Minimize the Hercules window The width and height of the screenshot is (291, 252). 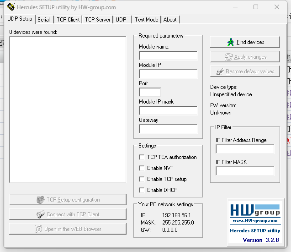tap(235, 7)
